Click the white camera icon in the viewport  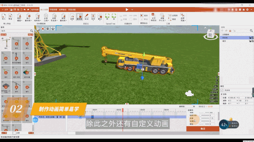click(189, 93)
